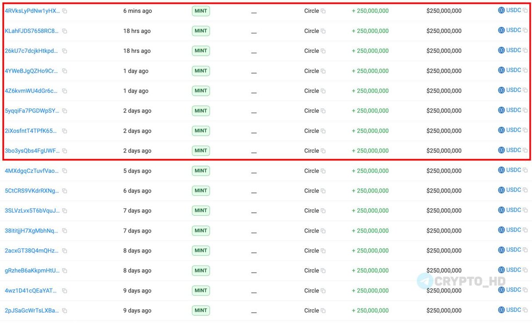Copy Circle address in the 5yqqiFa7PGDWpSY row
The image size is (532, 323).
point(323,111)
